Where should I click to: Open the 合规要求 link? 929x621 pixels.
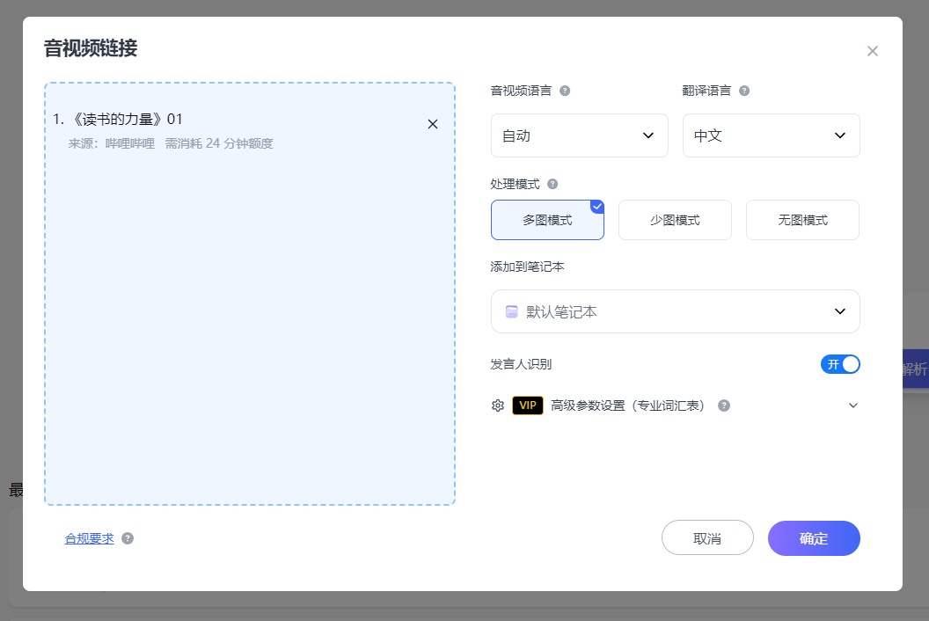89,538
